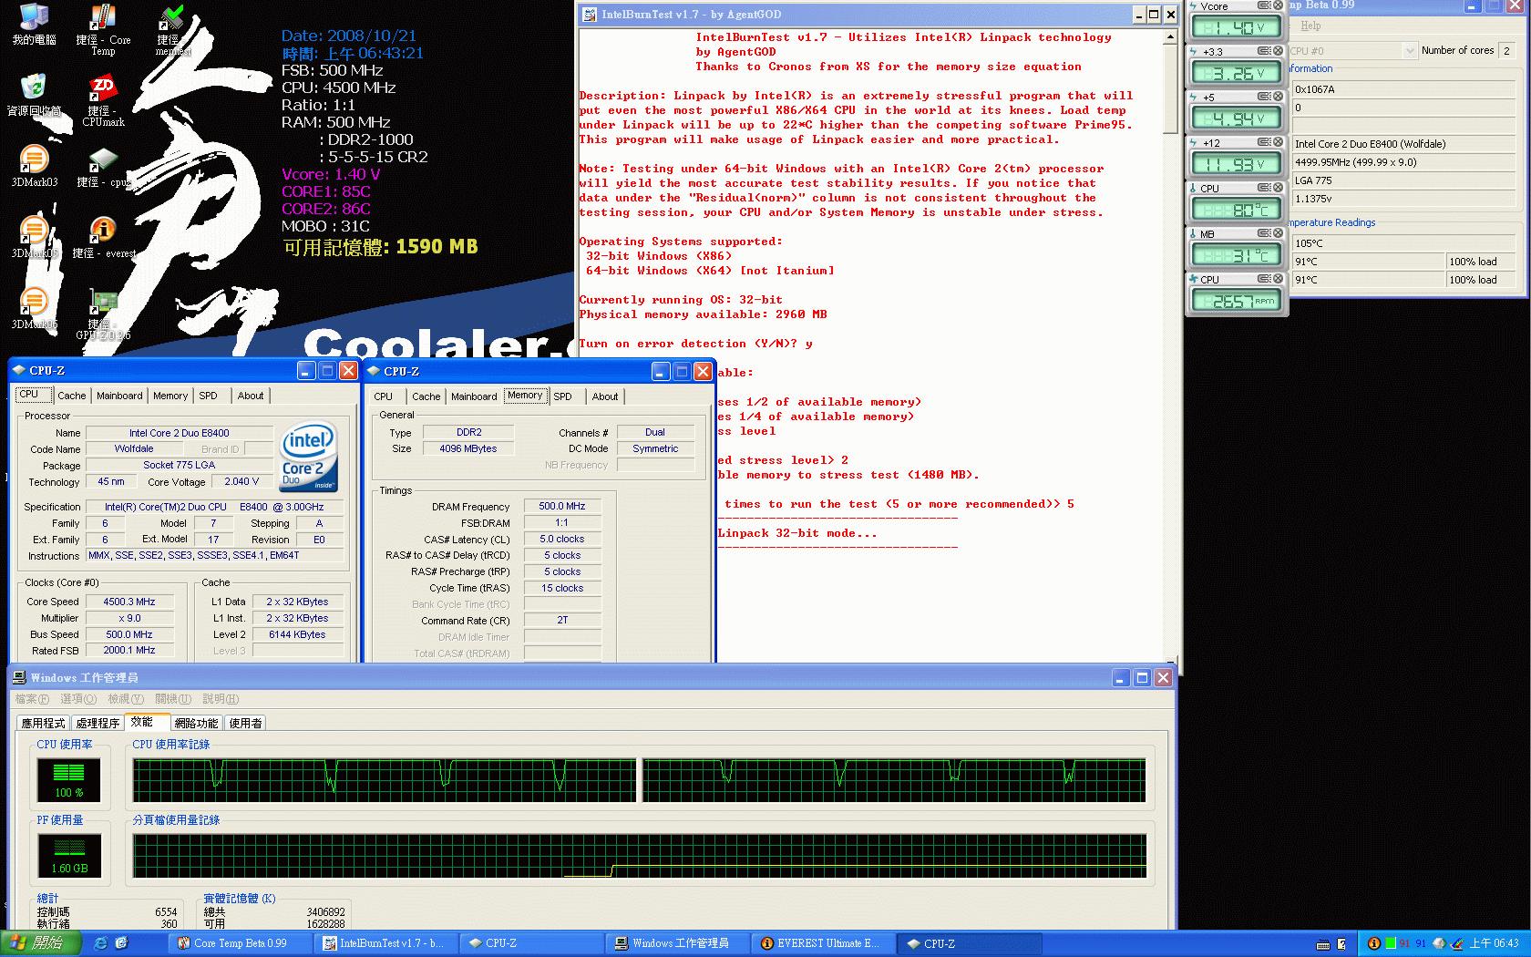The height and width of the screenshot is (957, 1531).
Task: Switch to EVEREST Ultimate taskbar button
Action: (825, 943)
